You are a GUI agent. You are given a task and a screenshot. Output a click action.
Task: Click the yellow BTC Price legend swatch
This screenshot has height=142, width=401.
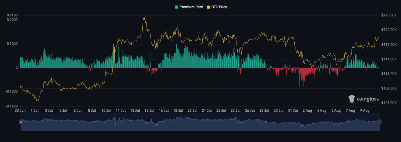pyautogui.click(x=209, y=7)
